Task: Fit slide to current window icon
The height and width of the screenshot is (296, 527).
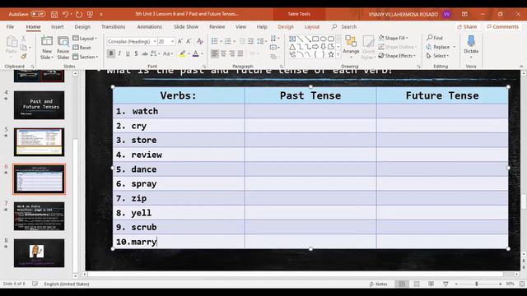Action: (522, 284)
